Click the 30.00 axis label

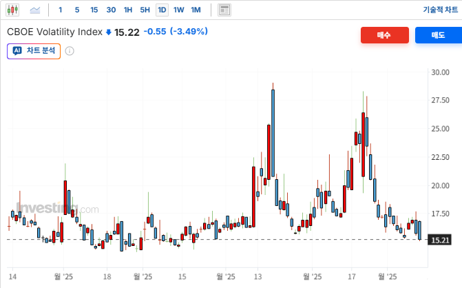pos(440,72)
